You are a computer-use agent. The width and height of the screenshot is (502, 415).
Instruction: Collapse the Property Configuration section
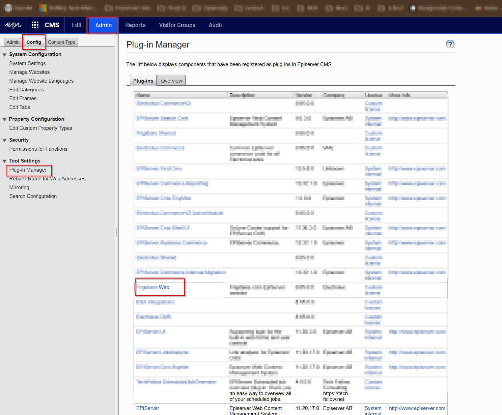tap(4, 119)
